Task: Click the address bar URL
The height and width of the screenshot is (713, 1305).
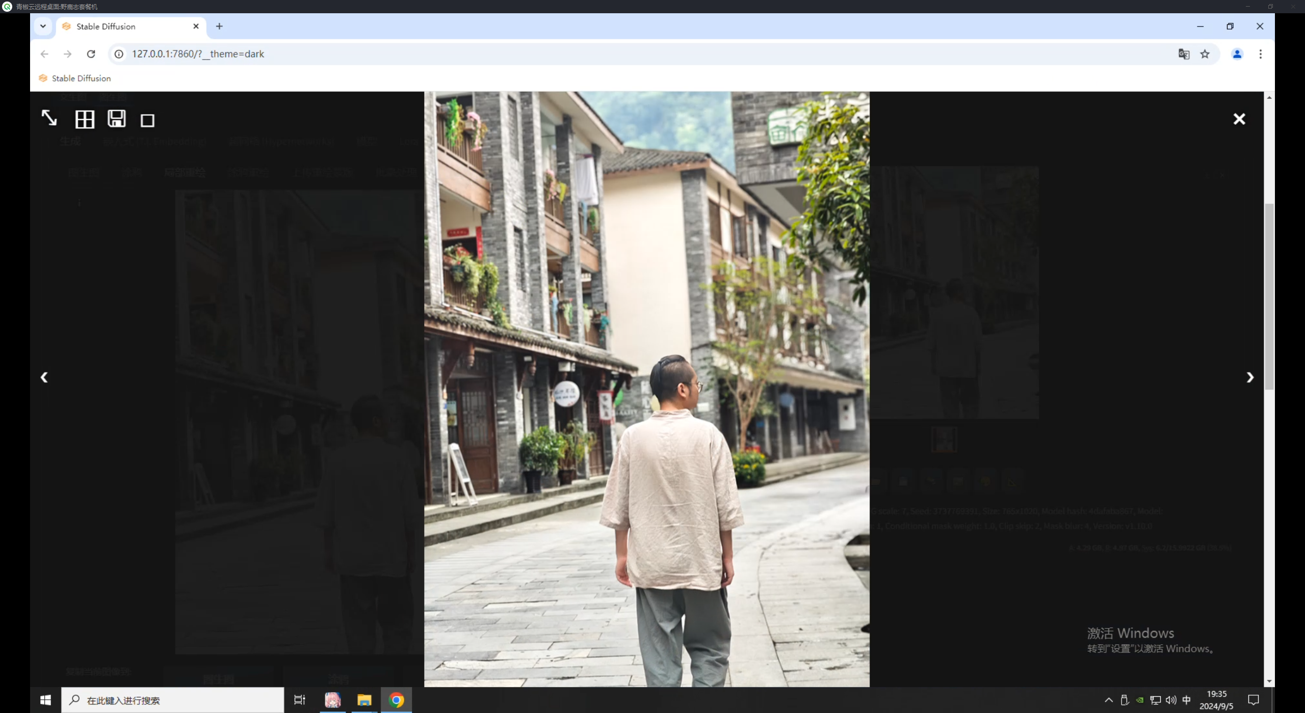Action: 198,54
